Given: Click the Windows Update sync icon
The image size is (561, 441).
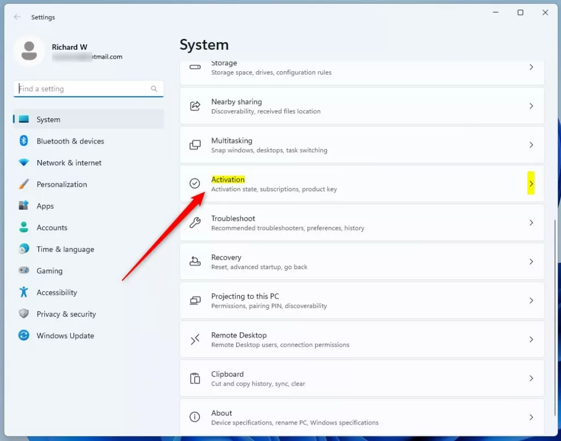Looking at the screenshot, I should coord(24,335).
